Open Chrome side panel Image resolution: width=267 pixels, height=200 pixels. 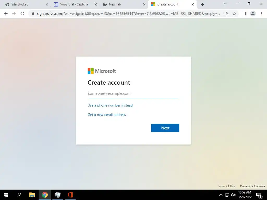(x=245, y=14)
